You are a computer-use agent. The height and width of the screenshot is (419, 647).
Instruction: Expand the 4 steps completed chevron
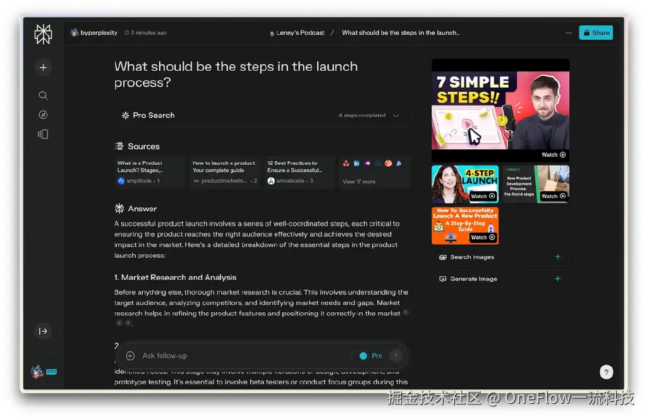click(396, 116)
